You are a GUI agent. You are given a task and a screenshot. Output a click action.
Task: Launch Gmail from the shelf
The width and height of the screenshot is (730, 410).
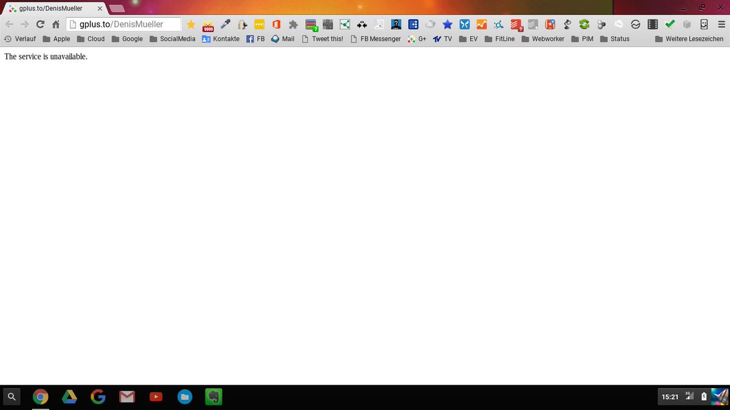tap(127, 397)
